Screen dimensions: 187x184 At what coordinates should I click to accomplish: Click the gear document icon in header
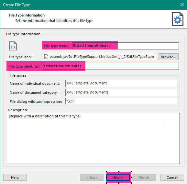178,19
